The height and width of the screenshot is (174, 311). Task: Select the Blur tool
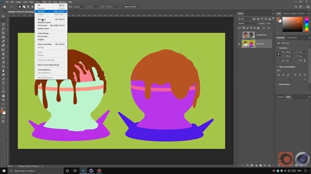3,71
